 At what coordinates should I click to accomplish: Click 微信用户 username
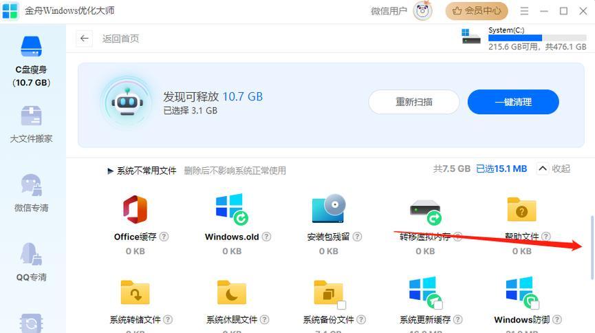coord(389,11)
